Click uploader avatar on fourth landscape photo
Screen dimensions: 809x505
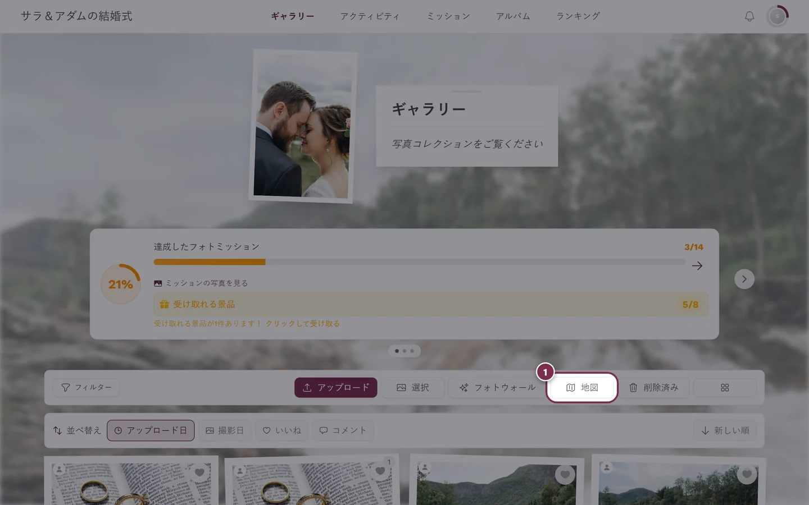pyautogui.click(x=607, y=467)
